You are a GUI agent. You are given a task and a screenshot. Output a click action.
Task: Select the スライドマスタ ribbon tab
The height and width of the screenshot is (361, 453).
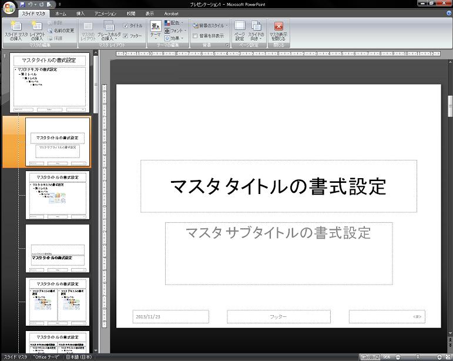click(x=33, y=14)
